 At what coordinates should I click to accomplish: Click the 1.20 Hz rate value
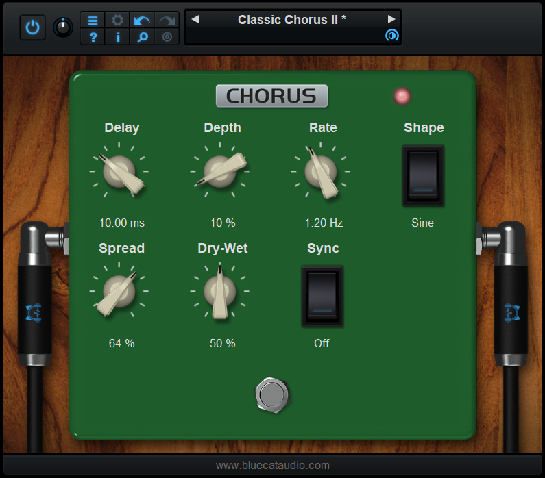point(324,223)
